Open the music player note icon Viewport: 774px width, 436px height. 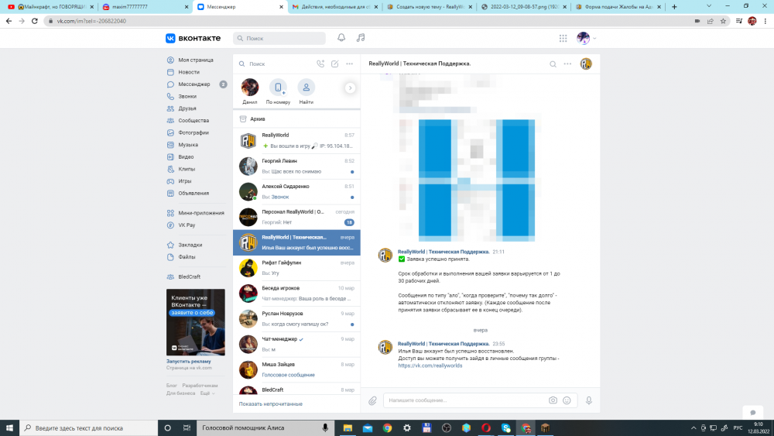click(x=361, y=38)
